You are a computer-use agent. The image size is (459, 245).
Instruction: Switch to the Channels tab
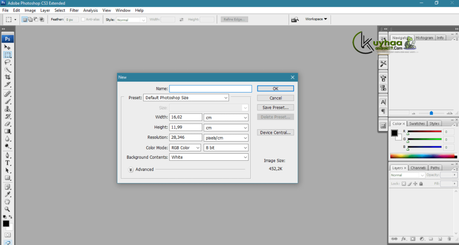pos(418,168)
